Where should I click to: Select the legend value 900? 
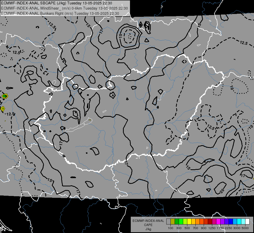(204, 228)
